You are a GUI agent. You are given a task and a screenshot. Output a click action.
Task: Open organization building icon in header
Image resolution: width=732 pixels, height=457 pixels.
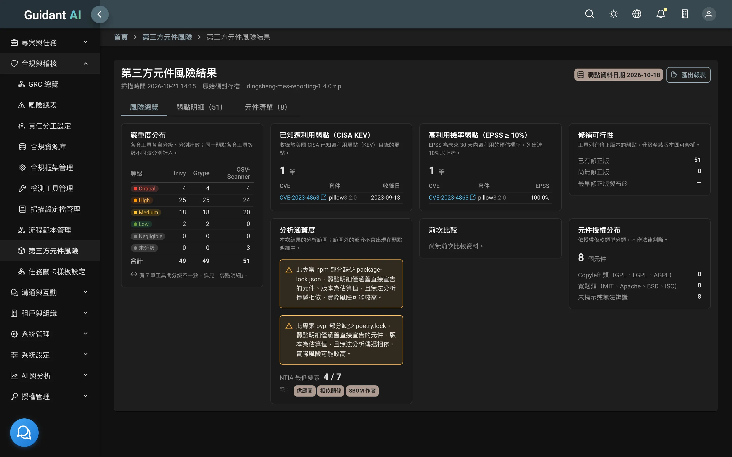click(685, 14)
